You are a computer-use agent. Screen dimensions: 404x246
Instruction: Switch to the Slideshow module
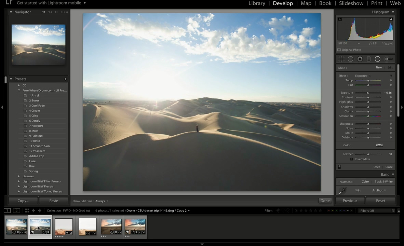(x=351, y=3)
